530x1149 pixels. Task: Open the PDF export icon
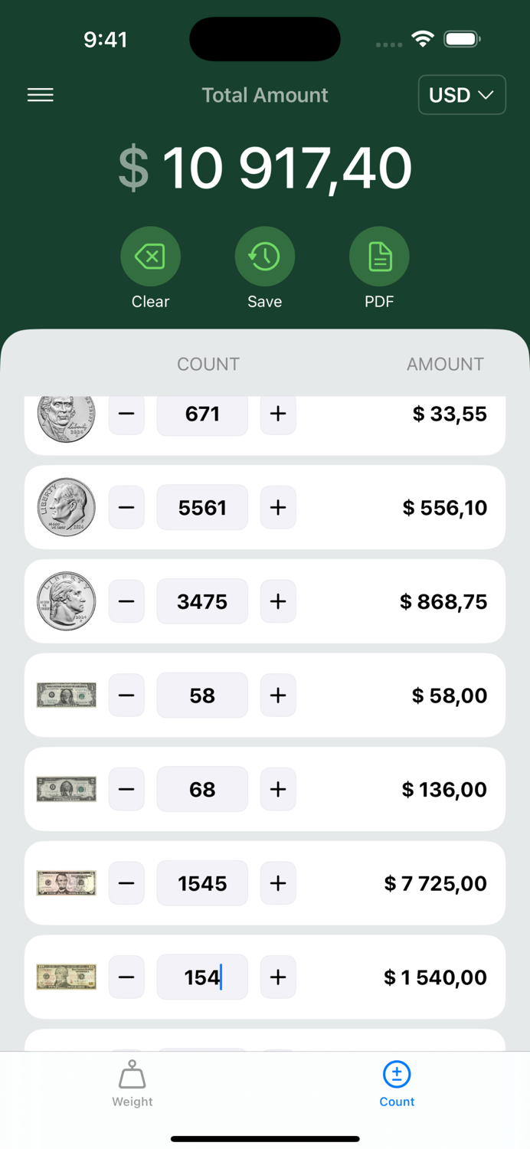click(x=379, y=256)
